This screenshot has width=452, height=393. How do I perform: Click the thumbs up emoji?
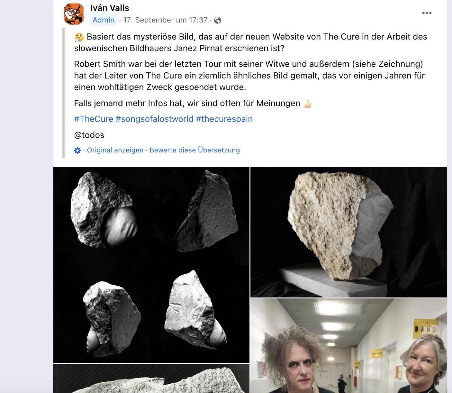pyautogui.click(x=308, y=104)
